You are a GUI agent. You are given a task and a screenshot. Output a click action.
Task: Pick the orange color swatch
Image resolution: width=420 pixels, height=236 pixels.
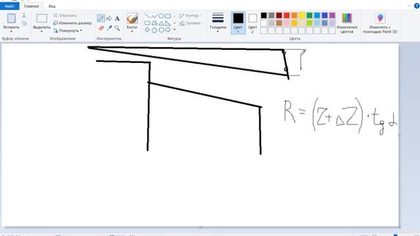click(x=294, y=16)
